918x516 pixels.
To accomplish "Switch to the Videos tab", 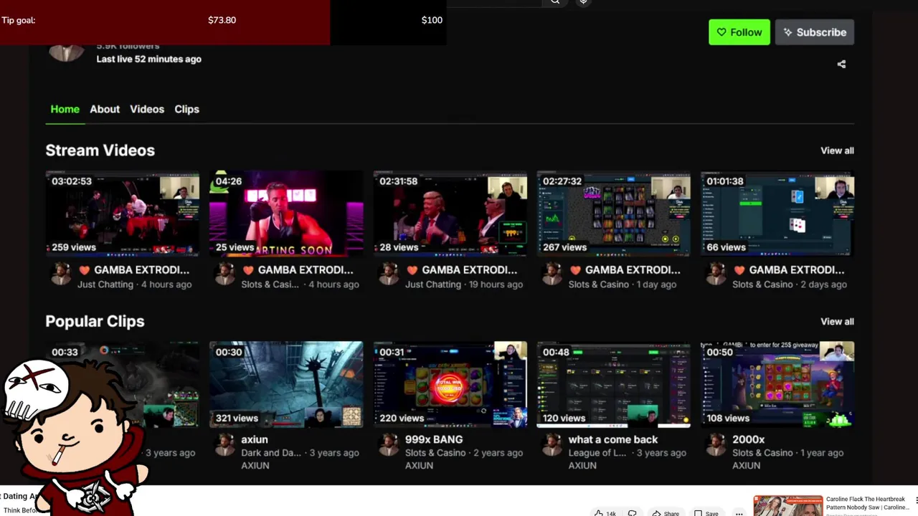I will tap(147, 109).
